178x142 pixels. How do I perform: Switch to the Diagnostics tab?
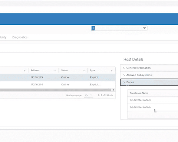point(20,37)
